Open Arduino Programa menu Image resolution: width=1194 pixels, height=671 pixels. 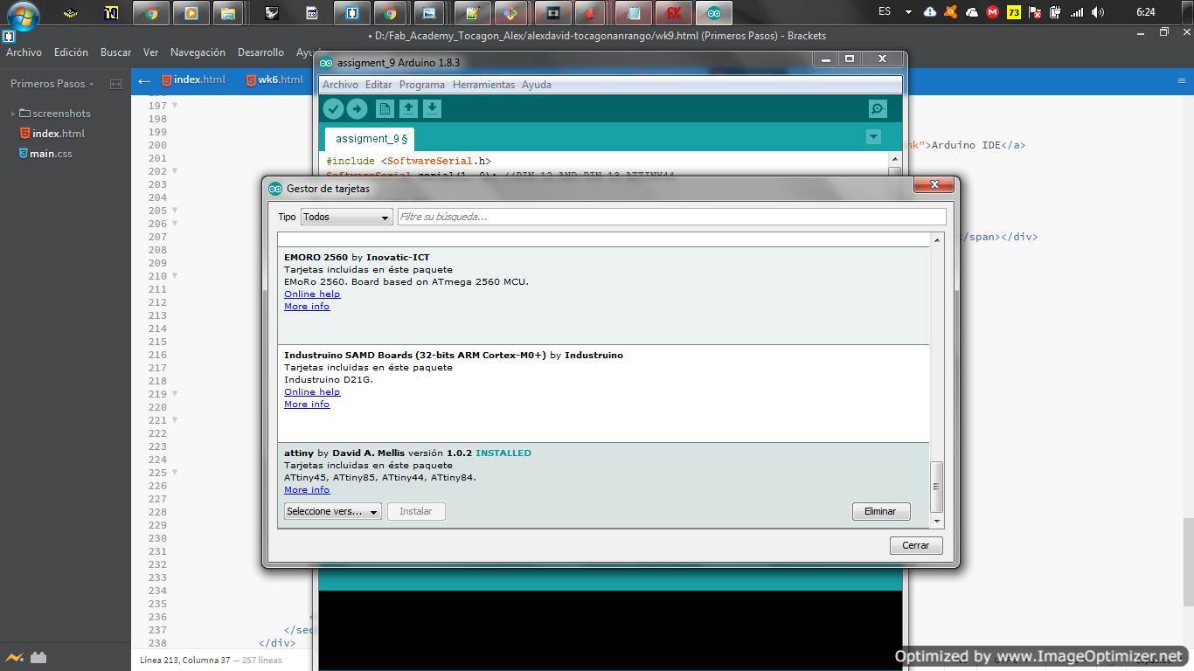pyautogui.click(x=422, y=85)
